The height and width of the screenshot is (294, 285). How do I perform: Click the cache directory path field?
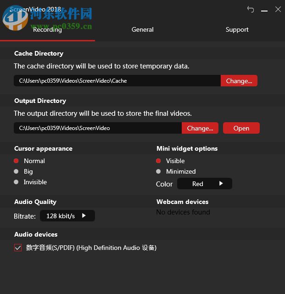(117, 81)
